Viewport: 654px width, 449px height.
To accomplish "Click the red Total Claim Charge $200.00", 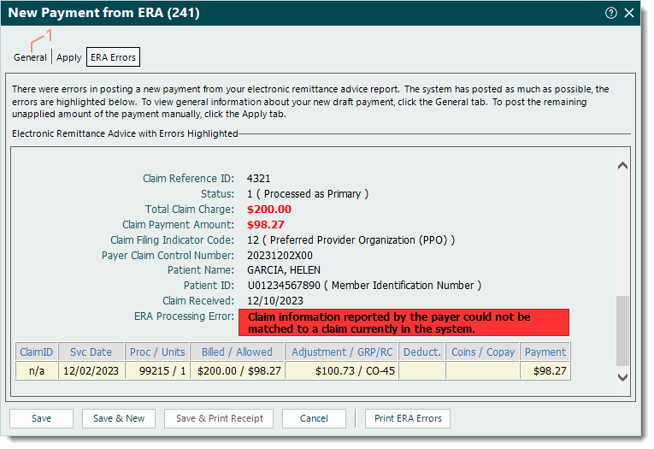I will coord(268,209).
